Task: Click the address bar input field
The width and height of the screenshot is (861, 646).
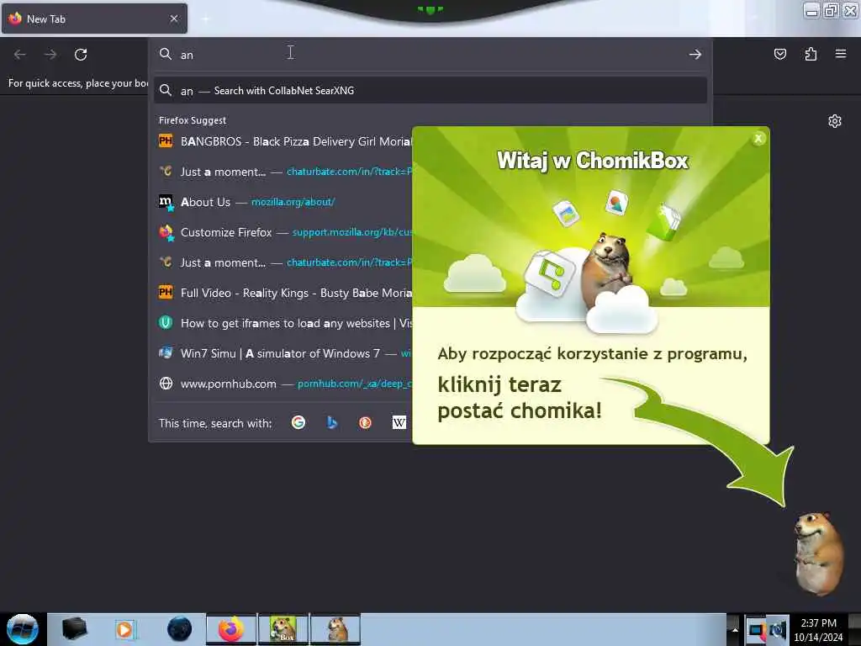Action: point(430,55)
